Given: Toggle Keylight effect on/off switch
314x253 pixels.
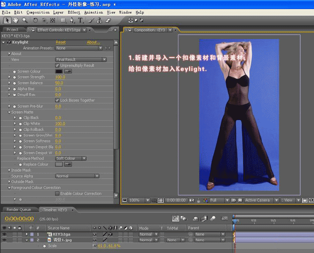Looking at the screenshot, I should [9, 42].
